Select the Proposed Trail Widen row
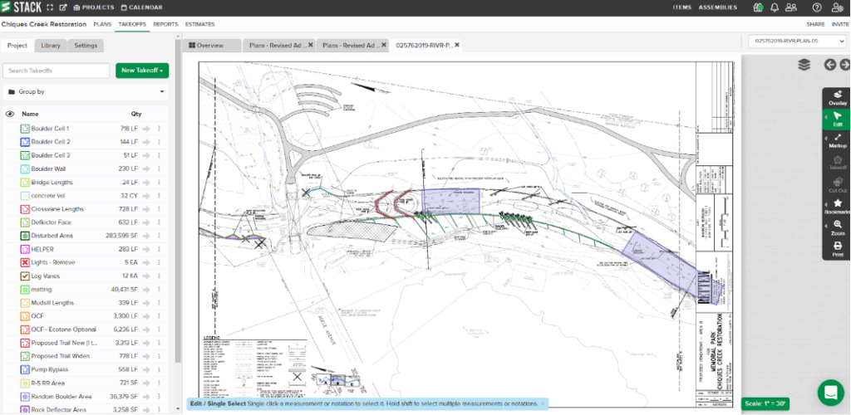The image size is (851, 415). [x=86, y=356]
